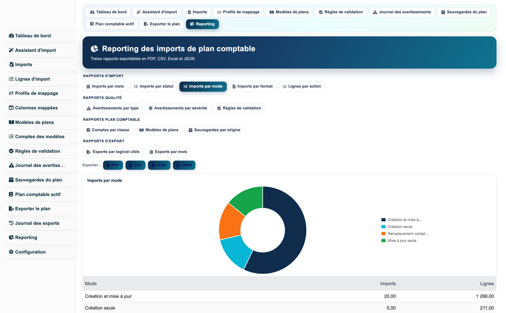This screenshot has width=506, height=313.
Task: Open the Sauvegardes du plan top tab
Action: tap(463, 12)
